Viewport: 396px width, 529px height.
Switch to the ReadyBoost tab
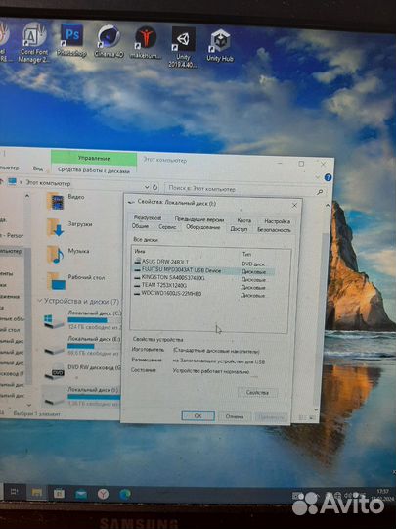click(148, 217)
